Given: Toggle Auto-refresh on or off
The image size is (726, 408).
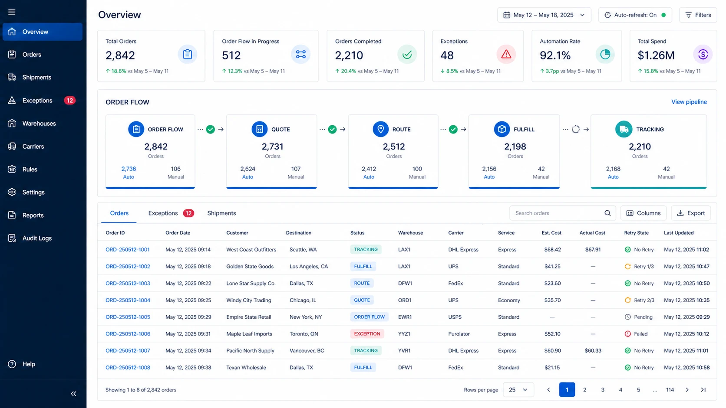Looking at the screenshot, I should tap(635, 15).
